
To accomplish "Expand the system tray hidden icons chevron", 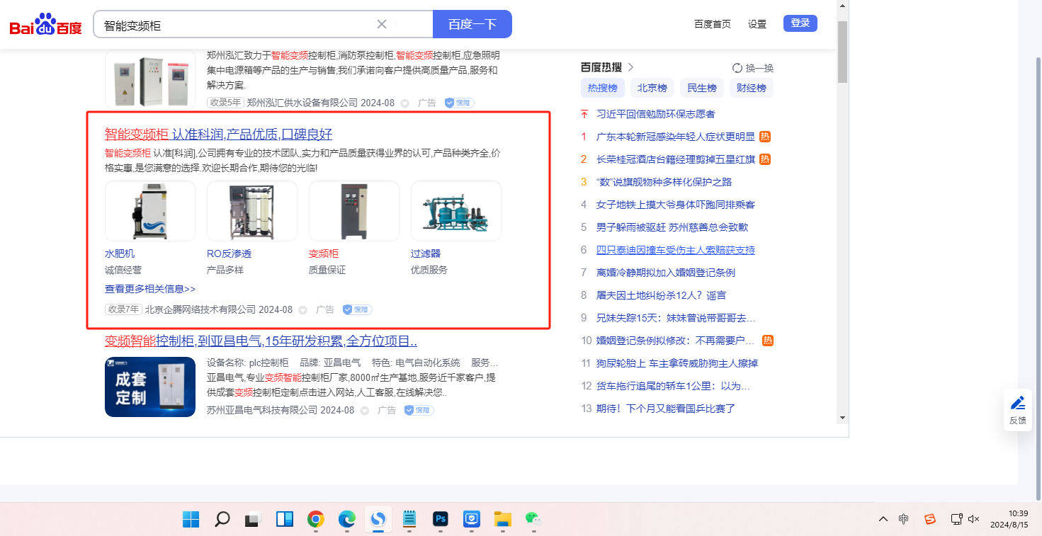I will [x=883, y=519].
